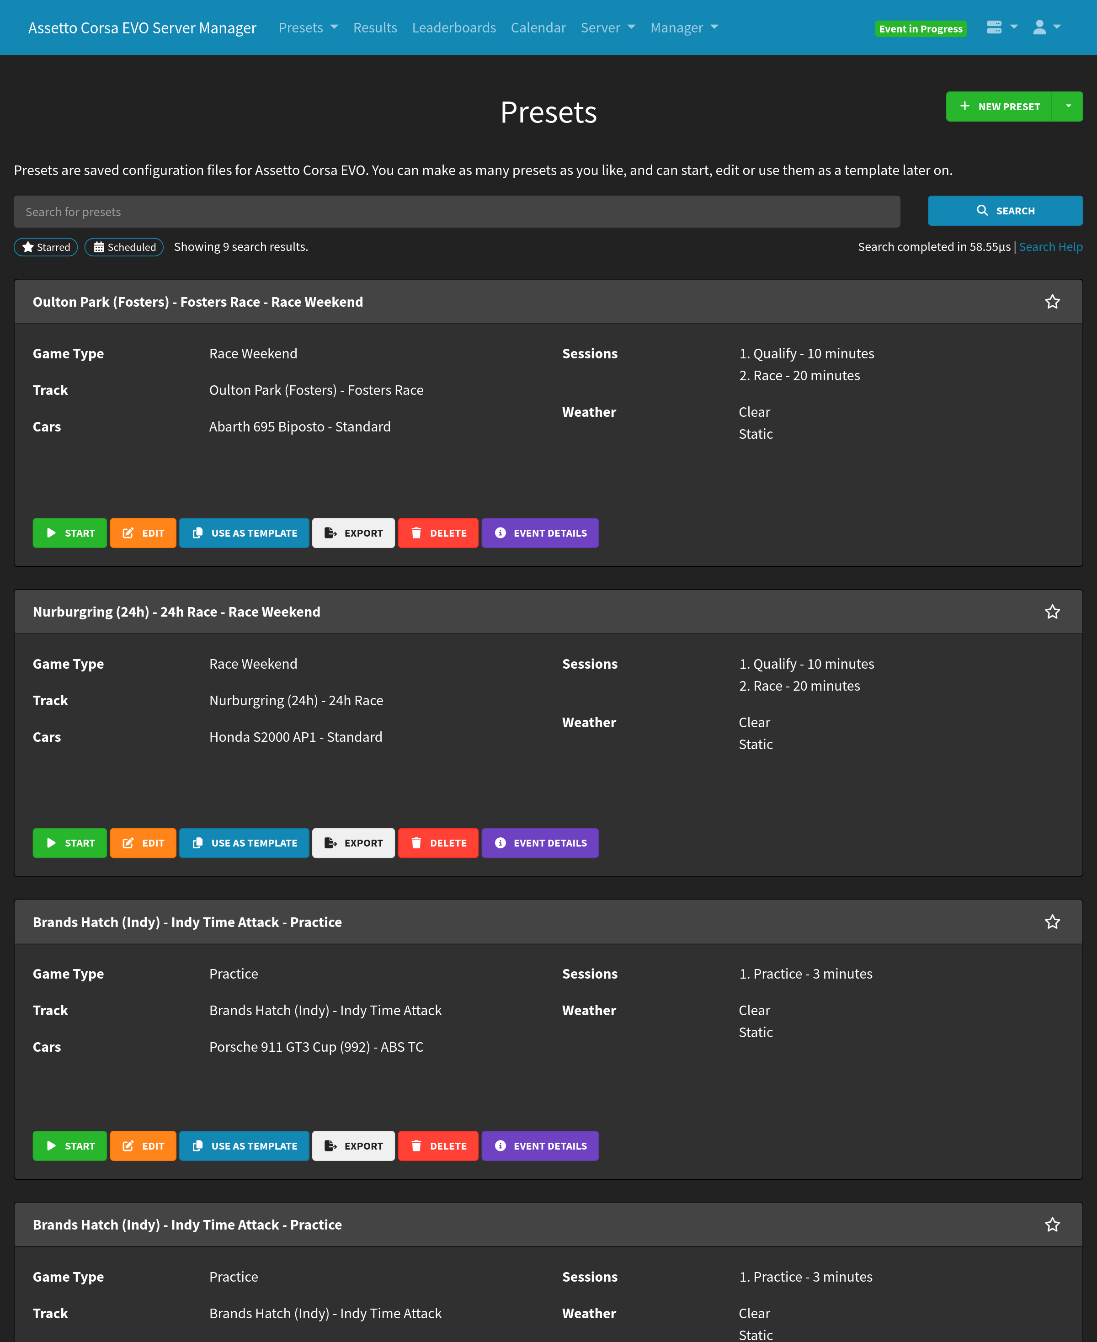Use Nurburgring 24h preset as template
This screenshot has height=1342, width=1097.
(244, 843)
